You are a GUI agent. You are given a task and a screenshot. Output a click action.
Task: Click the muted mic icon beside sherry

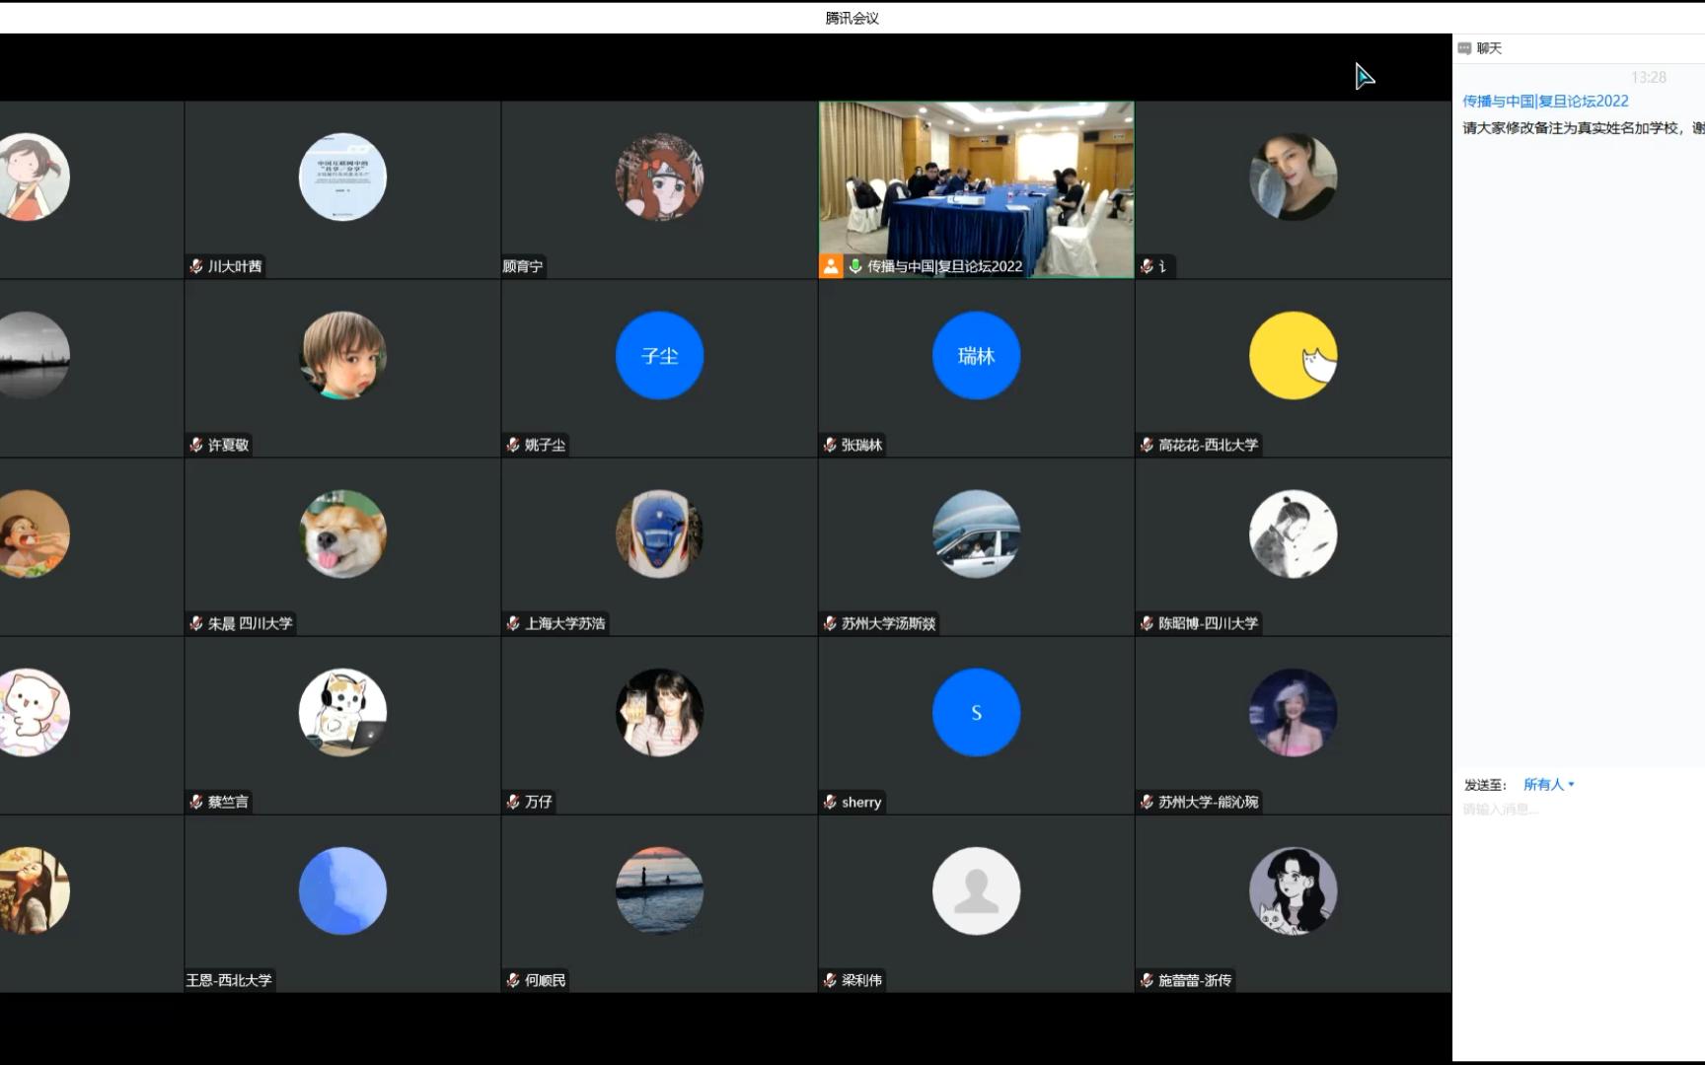(830, 802)
